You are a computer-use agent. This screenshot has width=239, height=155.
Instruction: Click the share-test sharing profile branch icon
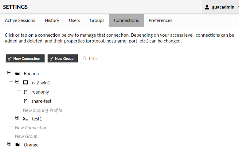point(25,101)
